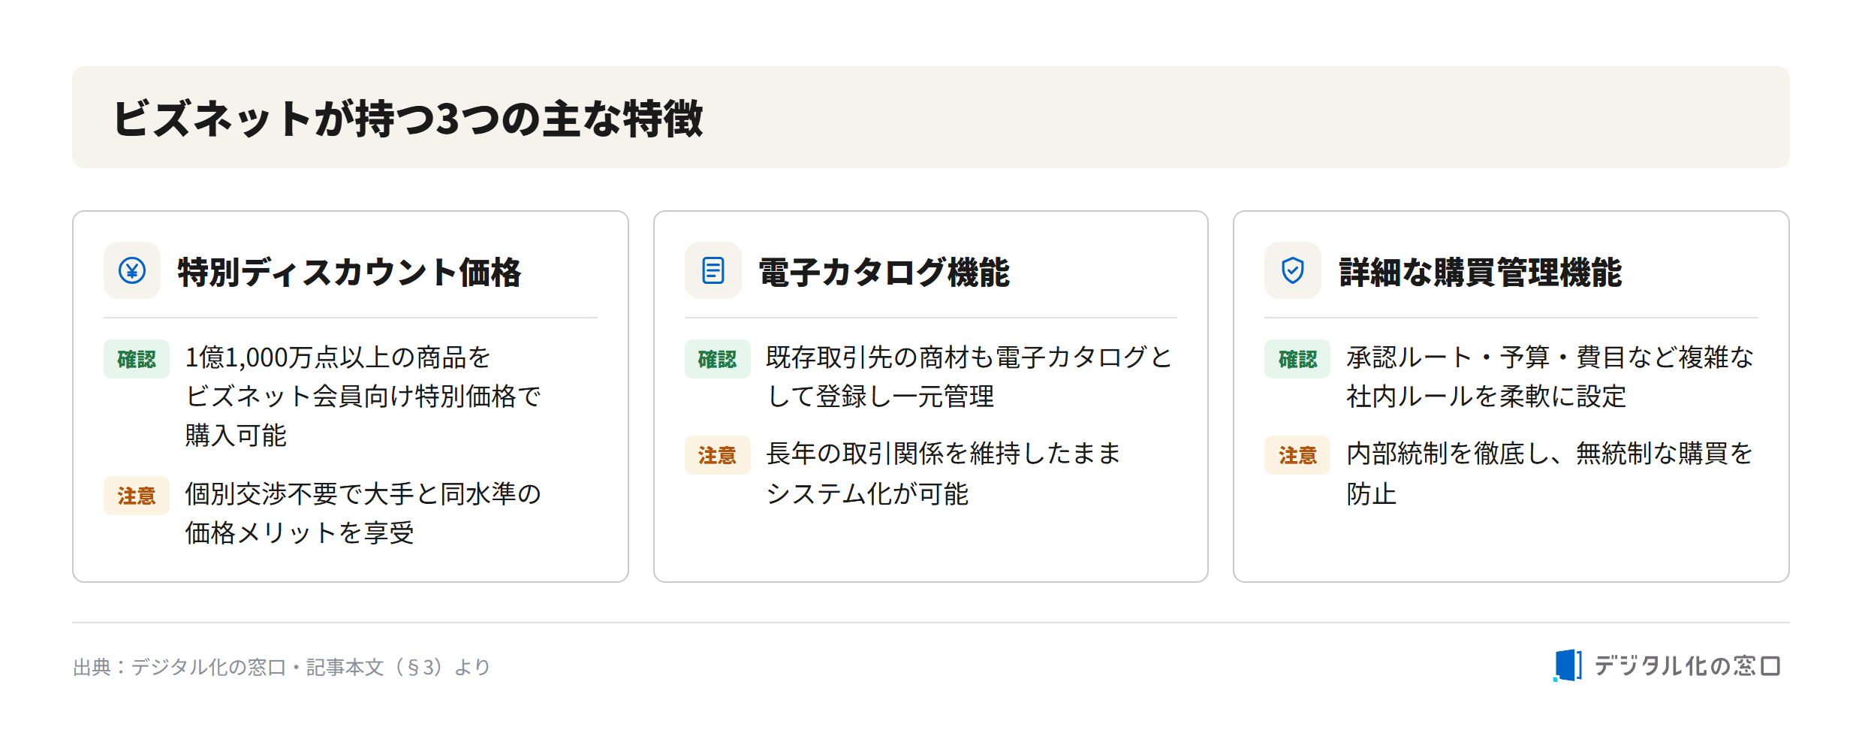1862x754 pixels.
Task: Click 確認 badge in 電子カタログ機能 card
Action: (x=717, y=359)
